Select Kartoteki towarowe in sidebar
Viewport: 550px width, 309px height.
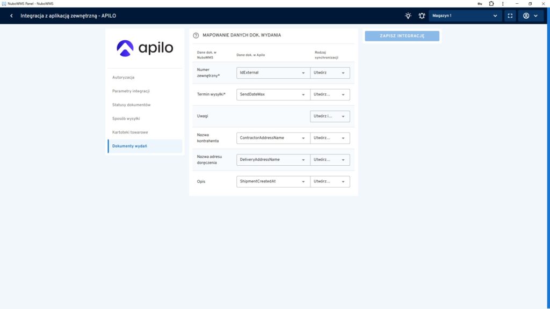(x=130, y=132)
